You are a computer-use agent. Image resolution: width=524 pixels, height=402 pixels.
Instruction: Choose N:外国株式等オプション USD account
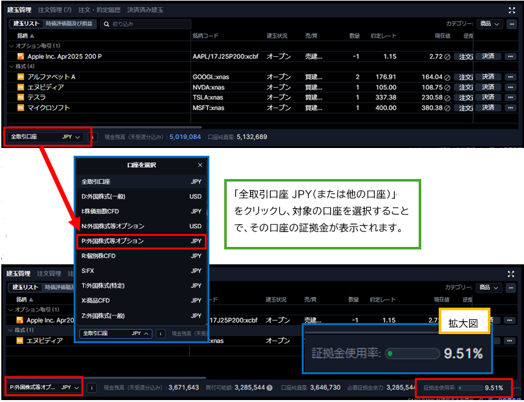[141, 226]
